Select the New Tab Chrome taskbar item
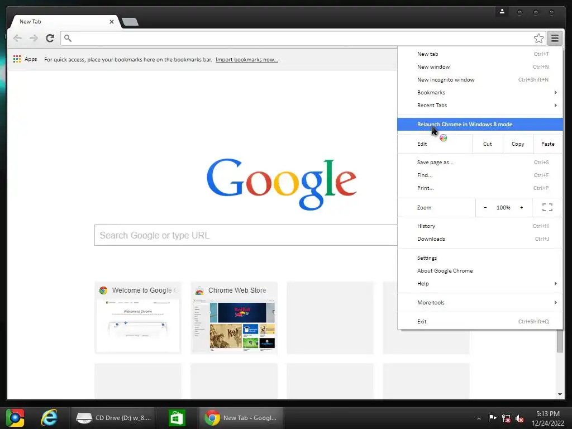Image resolution: width=572 pixels, height=429 pixels. pyautogui.click(x=241, y=418)
